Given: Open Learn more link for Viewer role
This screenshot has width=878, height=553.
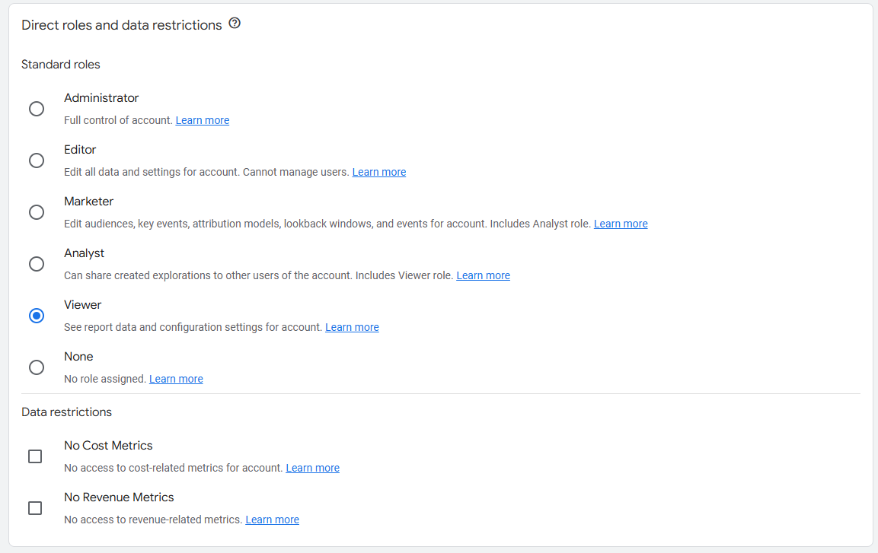Looking at the screenshot, I should click(x=353, y=327).
